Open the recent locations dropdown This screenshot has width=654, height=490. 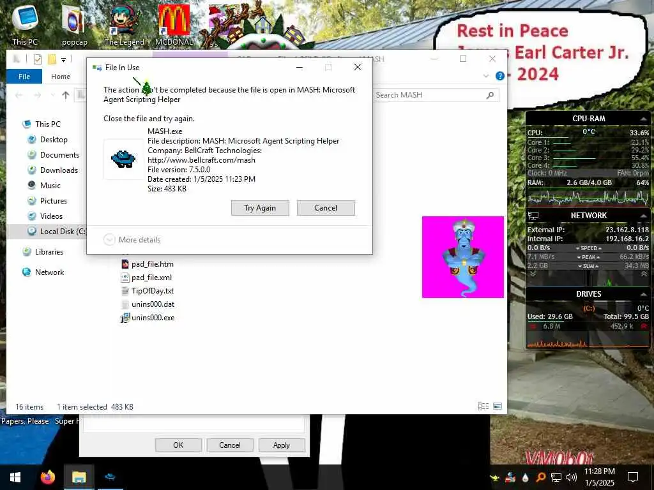tap(52, 95)
